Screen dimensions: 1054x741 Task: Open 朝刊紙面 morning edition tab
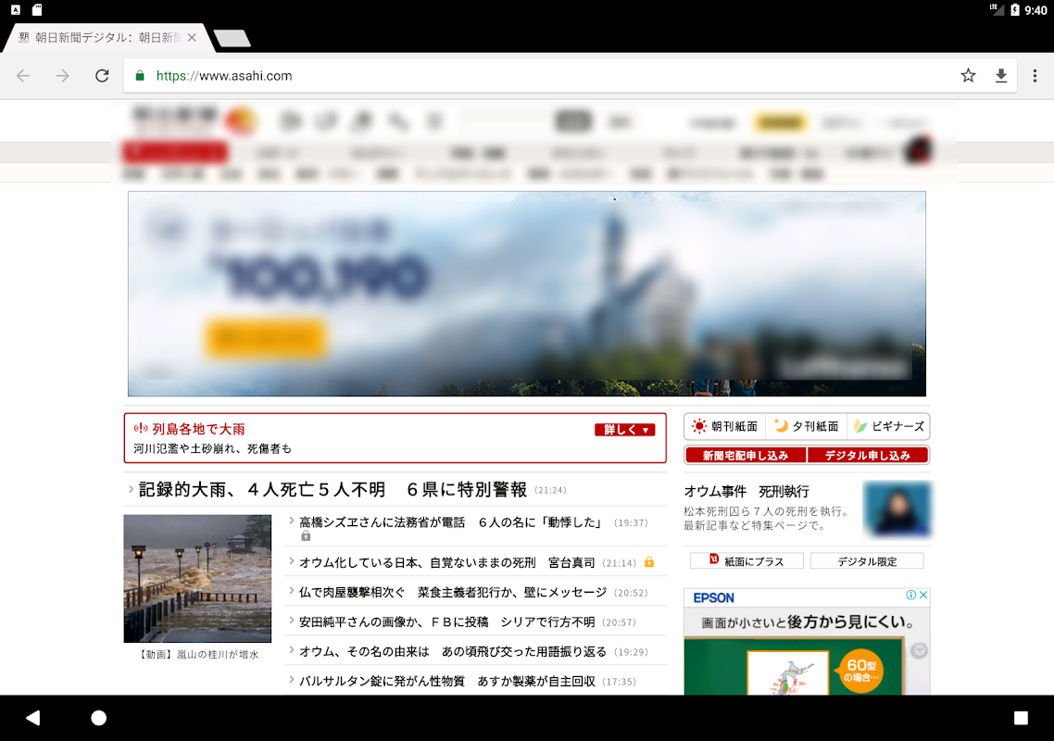pos(724,426)
